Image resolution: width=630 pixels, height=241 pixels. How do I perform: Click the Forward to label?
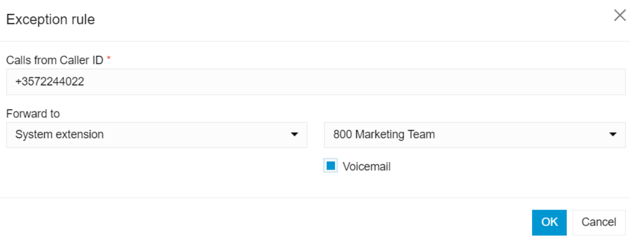(x=33, y=114)
